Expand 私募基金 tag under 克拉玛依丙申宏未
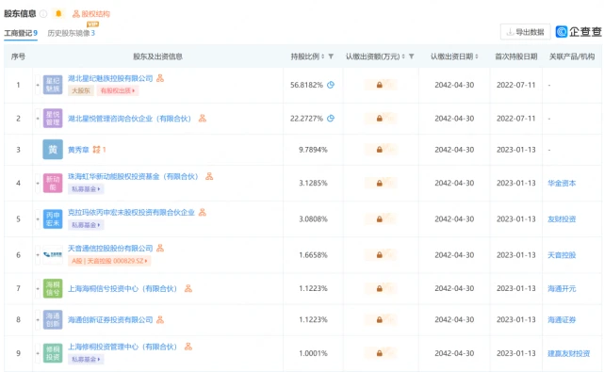 [86, 225]
